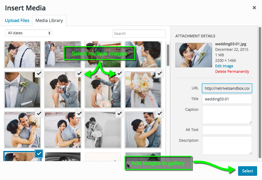262x180 pixels.
Task: Click the media grid vertical scrollbar
Action: pos(168,55)
